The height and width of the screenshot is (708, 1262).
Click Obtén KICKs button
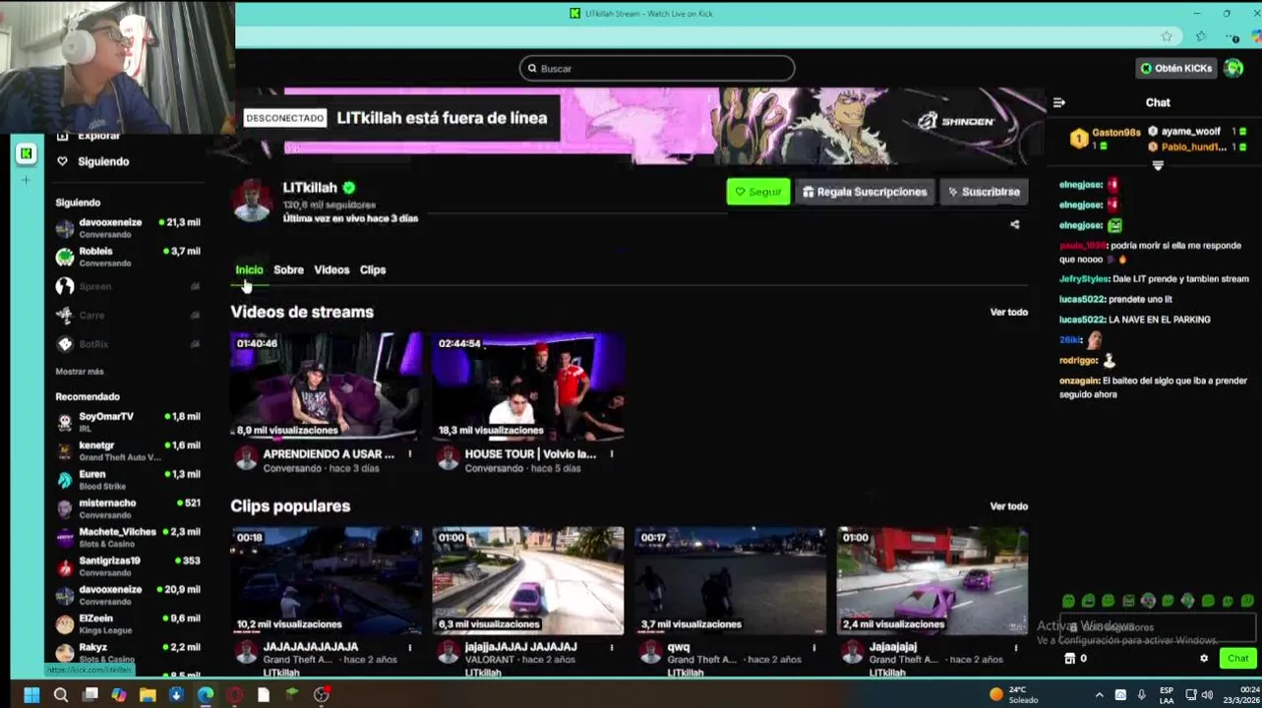coord(1175,68)
